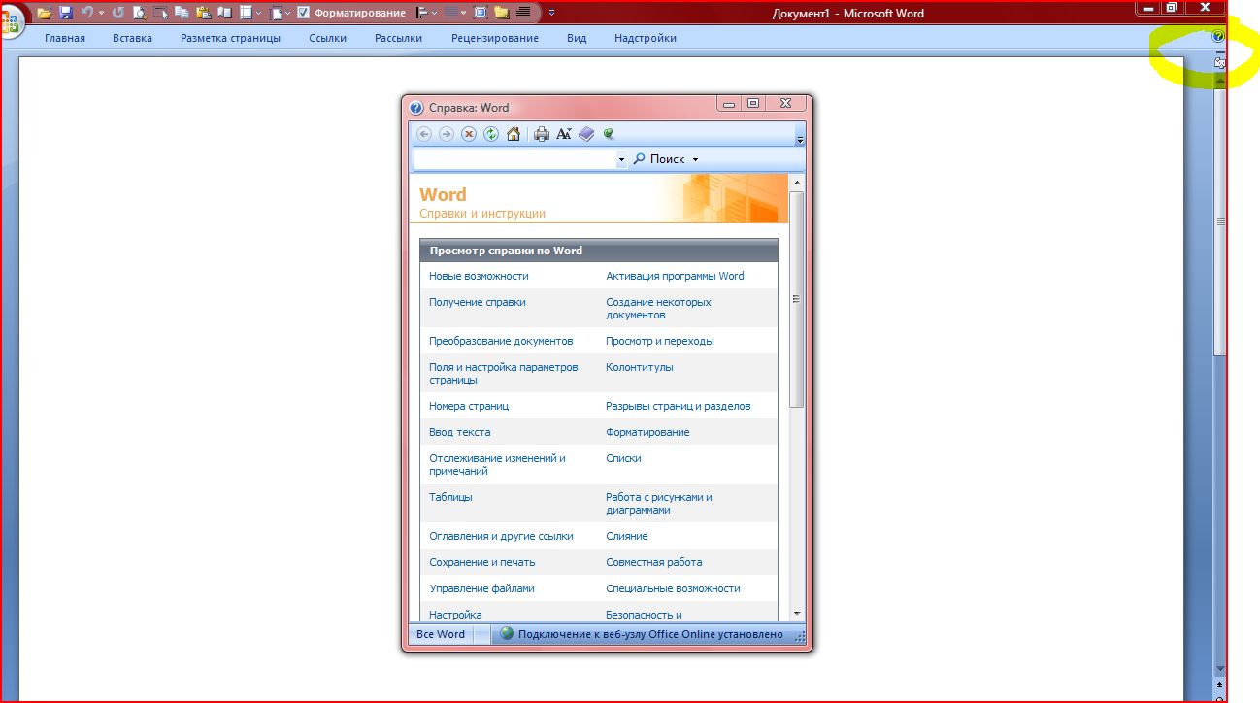The height and width of the screenshot is (703, 1260).
Task: Open the Таблицы help topic
Action: tap(450, 497)
